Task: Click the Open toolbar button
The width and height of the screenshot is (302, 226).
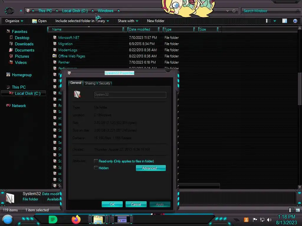Action: point(39,21)
